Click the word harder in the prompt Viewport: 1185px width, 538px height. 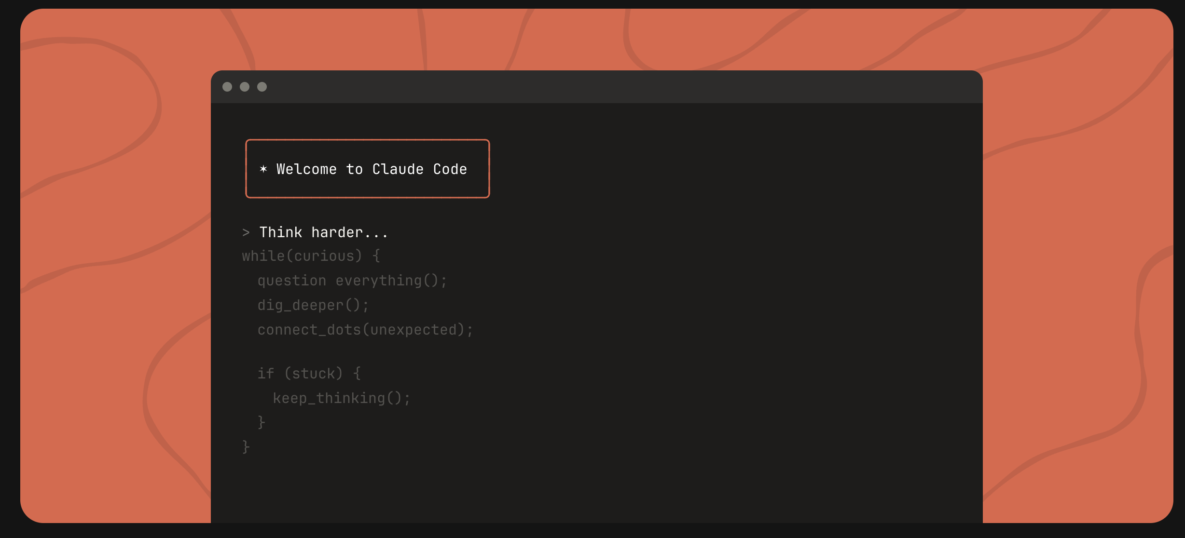point(337,232)
